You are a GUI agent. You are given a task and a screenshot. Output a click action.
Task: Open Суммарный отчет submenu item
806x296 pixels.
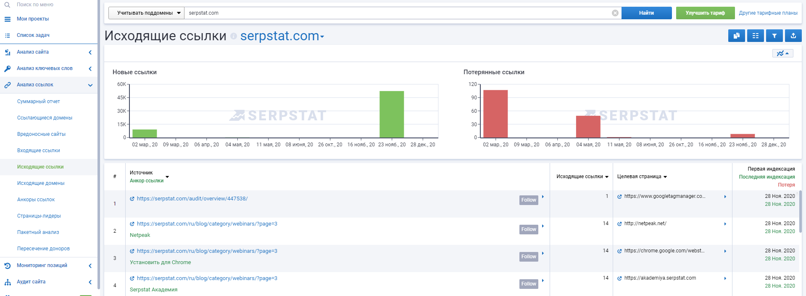click(39, 101)
